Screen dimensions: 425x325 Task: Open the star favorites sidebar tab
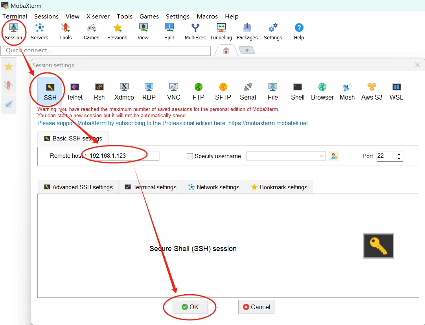9,67
